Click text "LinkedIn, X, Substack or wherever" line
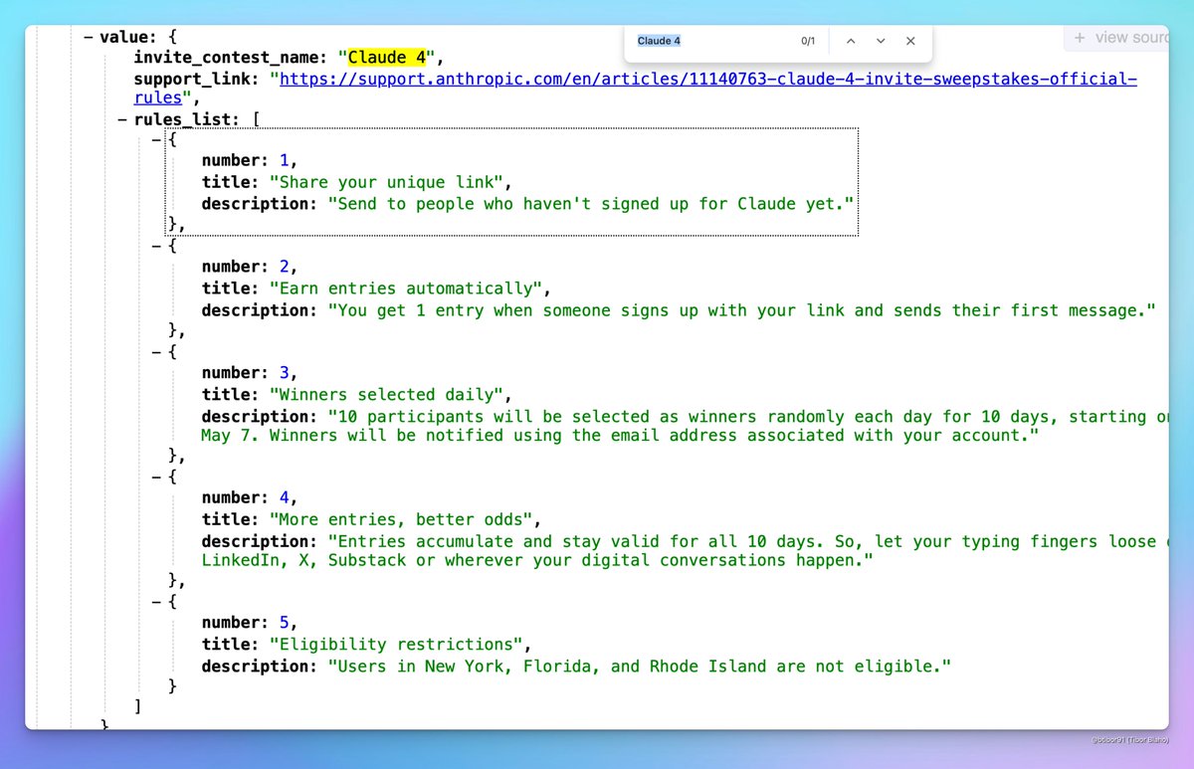 pyautogui.click(x=537, y=560)
